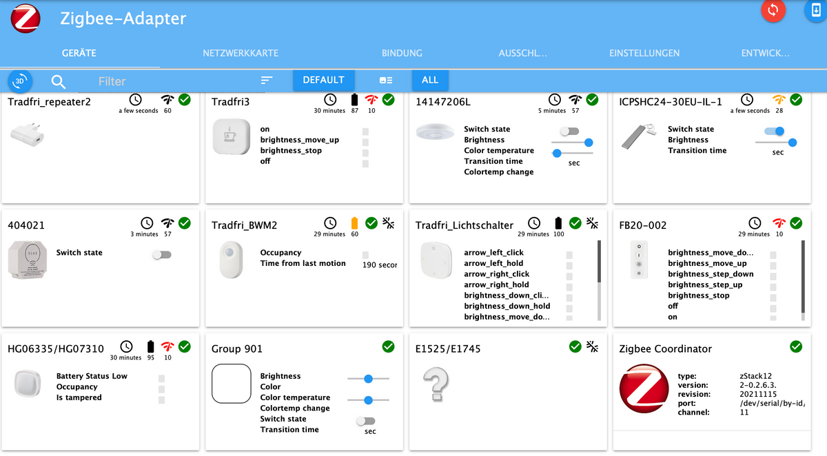Click the card view icon between DEFAULT and ALL
Viewport: 827px width, 456px height.
click(386, 81)
